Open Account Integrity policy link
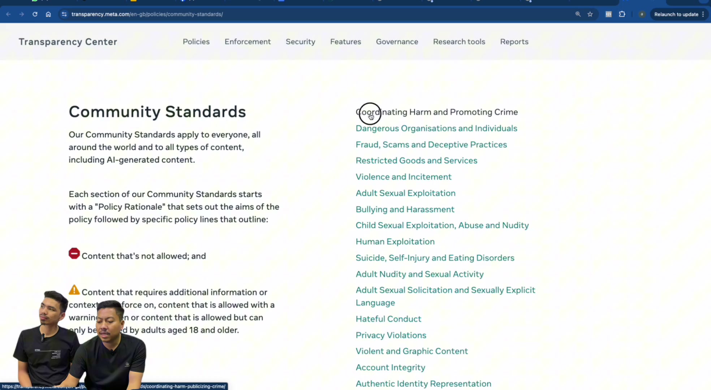 click(x=390, y=367)
